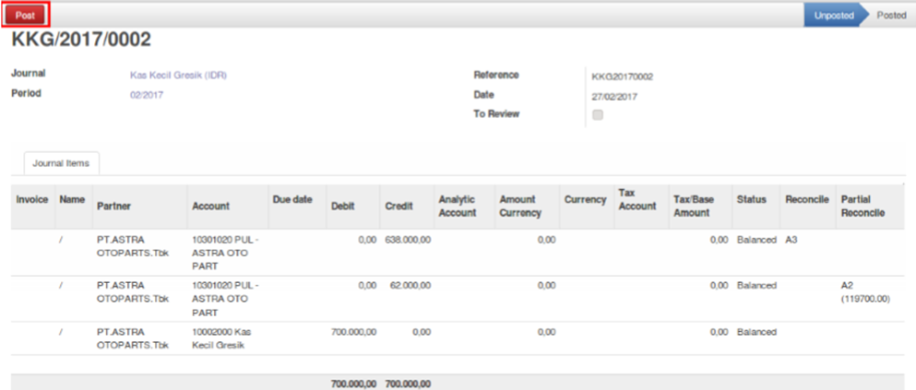Click the Partial Reconcile column header
Viewport: 916px width, 390px height.
(862, 206)
